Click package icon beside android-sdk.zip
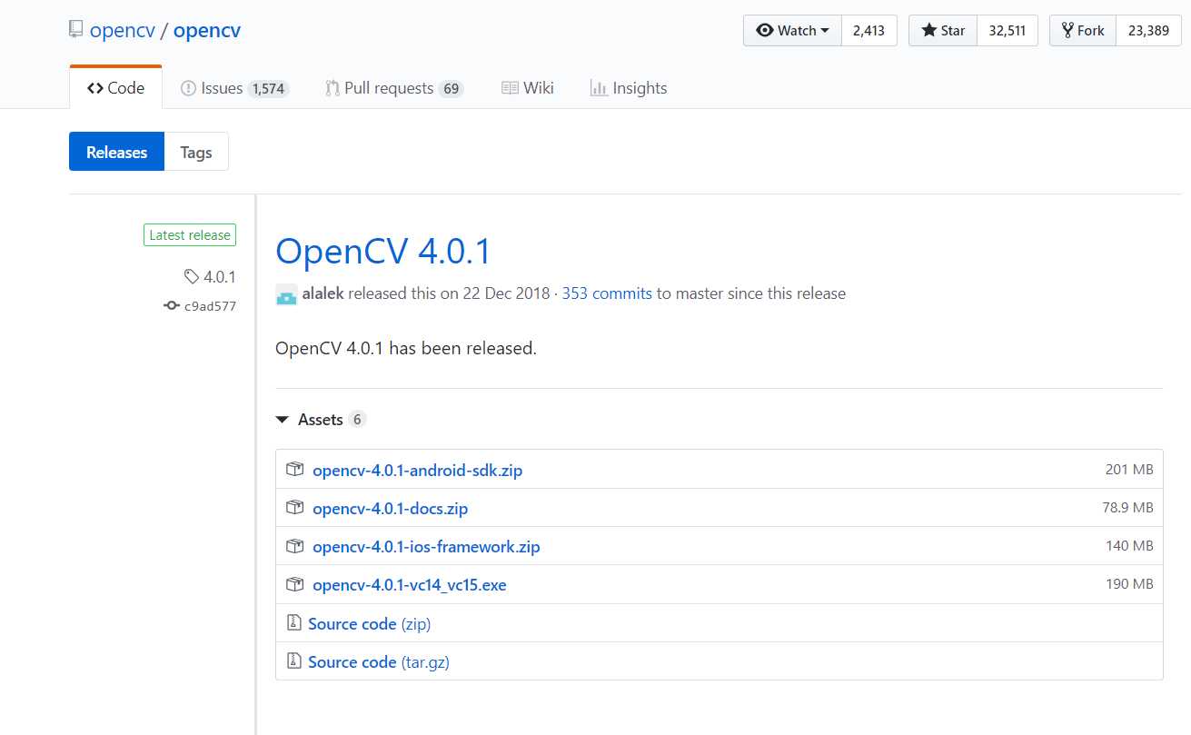The height and width of the screenshot is (735, 1191). pyautogui.click(x=294, y=469)
